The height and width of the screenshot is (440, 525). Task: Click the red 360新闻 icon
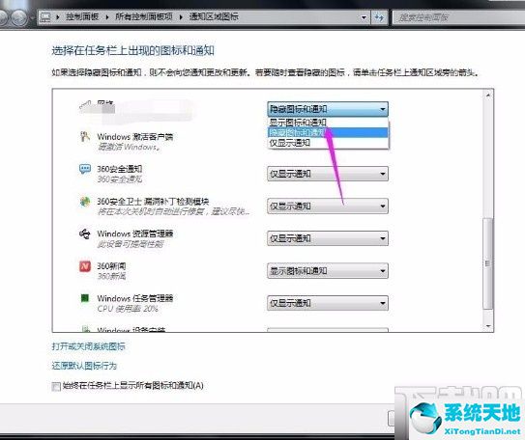85,266
